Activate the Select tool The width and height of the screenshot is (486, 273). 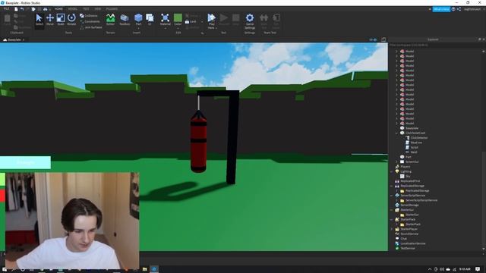[x=39, y=20]
